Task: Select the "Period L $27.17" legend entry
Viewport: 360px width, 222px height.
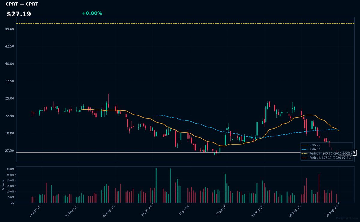Action: coord(327,158)
